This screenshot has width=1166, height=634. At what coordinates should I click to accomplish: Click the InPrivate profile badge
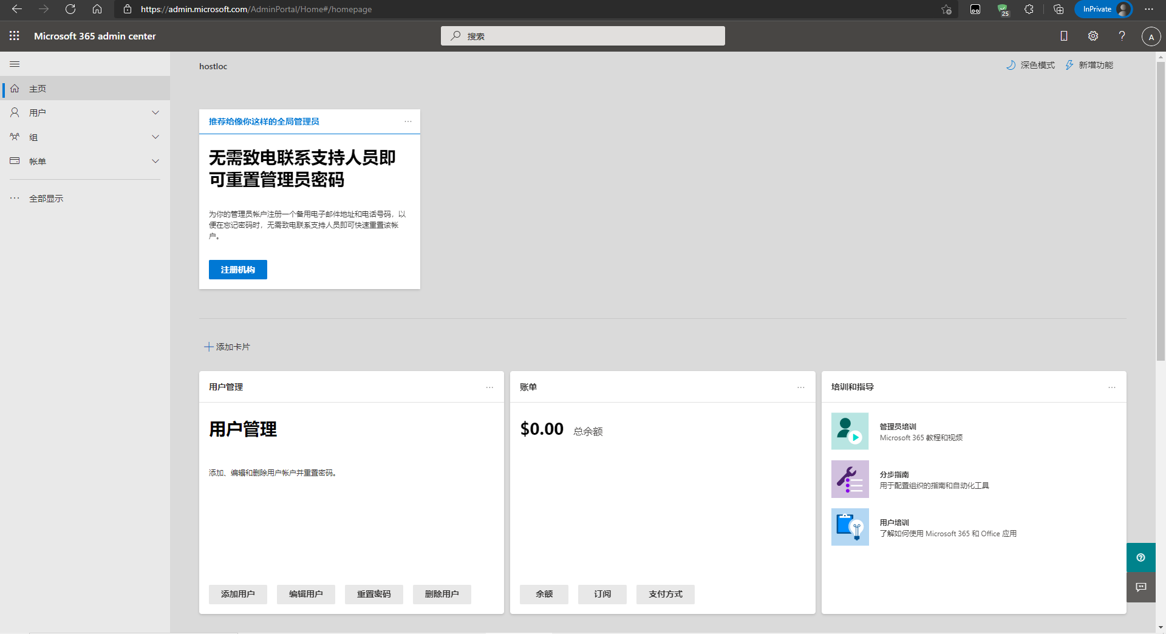tap(1103, 9)
